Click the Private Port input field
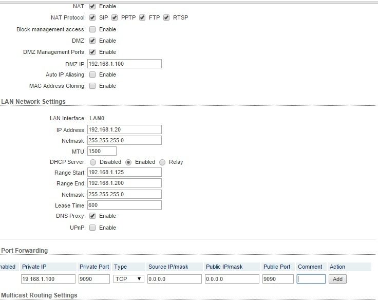The height and width of the screenshot is (300, 378). click(x=94, y=279)
